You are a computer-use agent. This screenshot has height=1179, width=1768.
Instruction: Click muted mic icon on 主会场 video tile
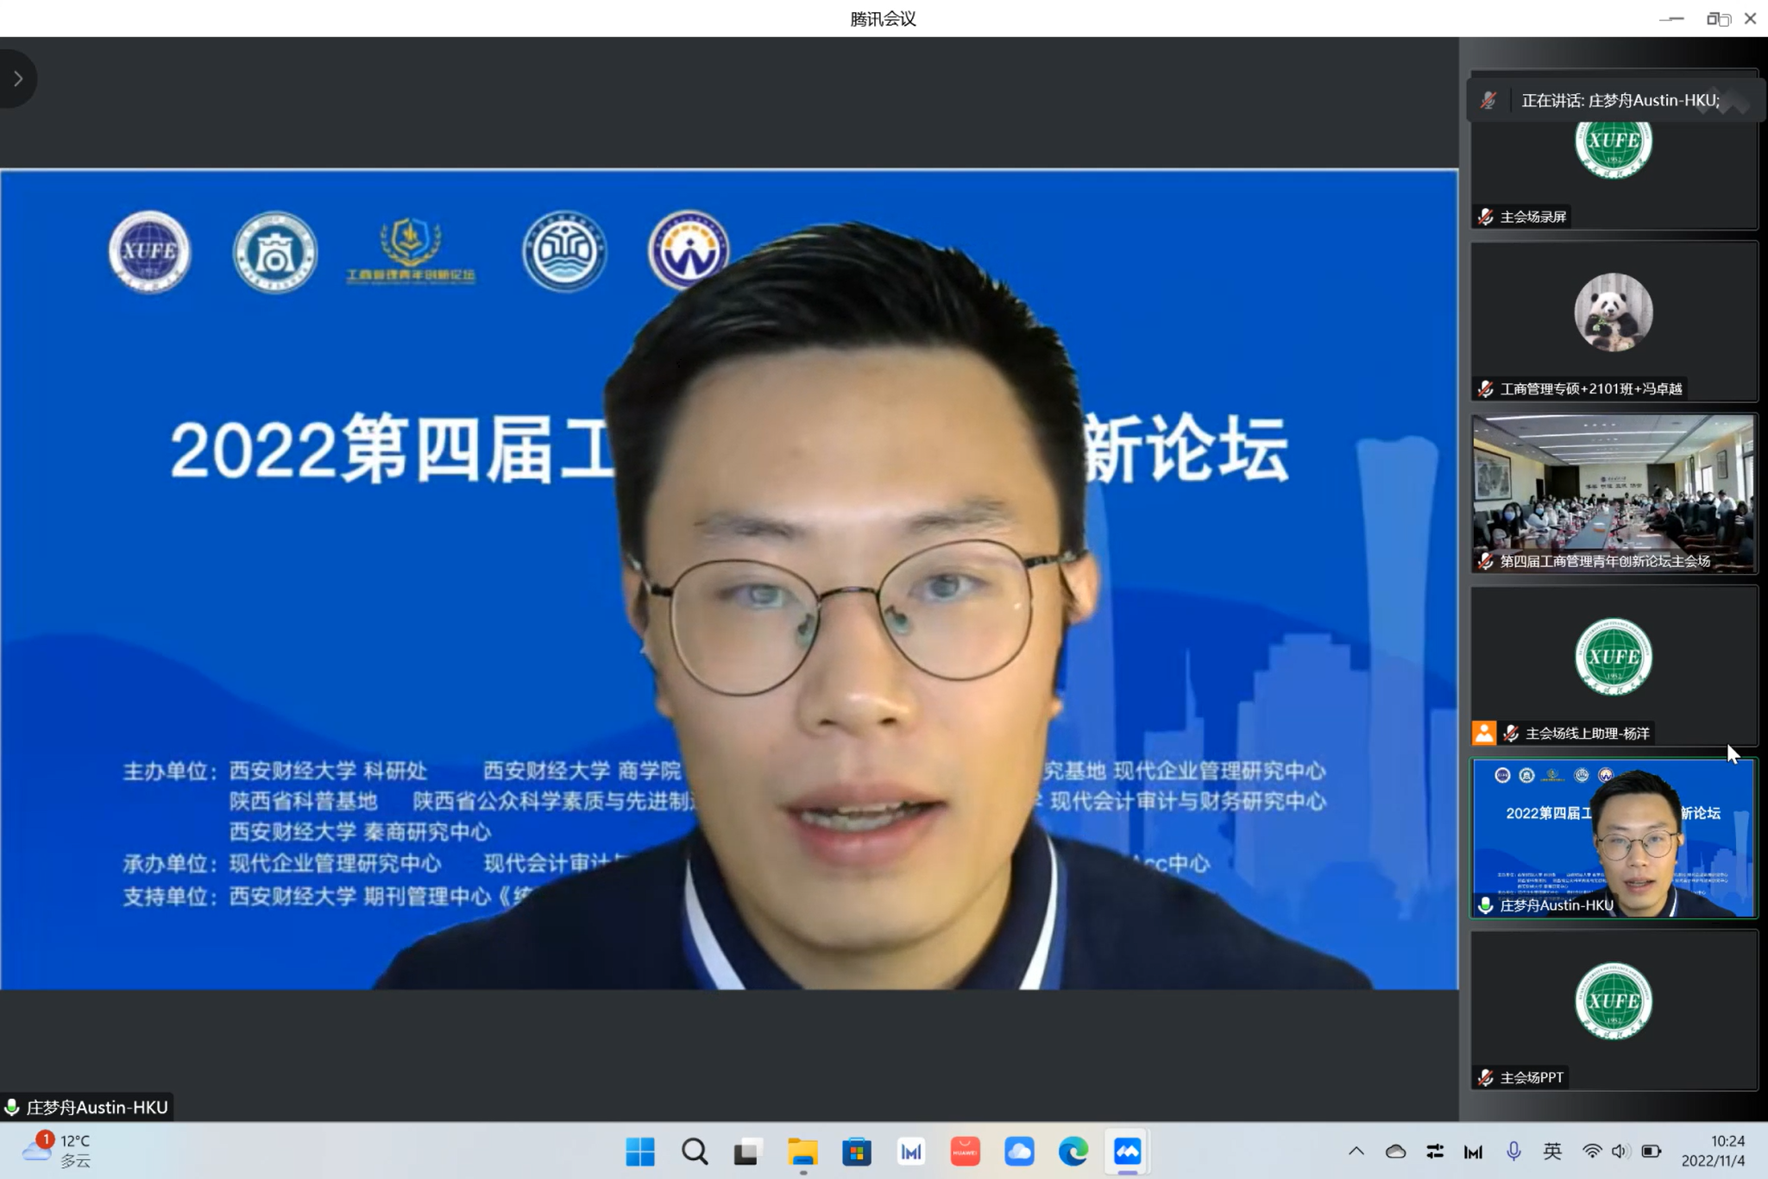click(x=1486, y=561)
